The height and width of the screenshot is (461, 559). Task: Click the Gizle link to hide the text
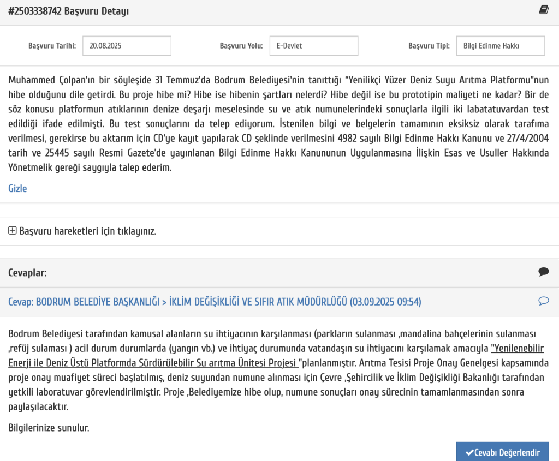coord(17,188)
